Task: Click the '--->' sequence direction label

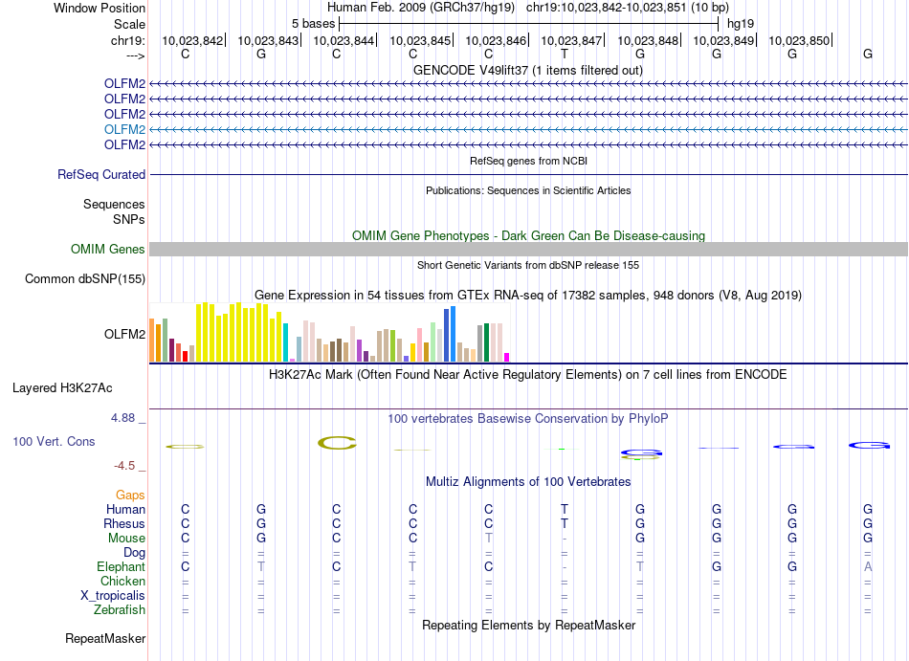Action: [x=135, y=55]
